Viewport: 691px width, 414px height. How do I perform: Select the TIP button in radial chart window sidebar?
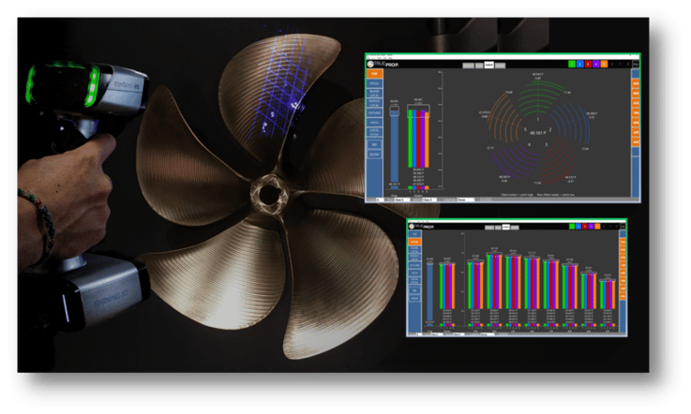375,72
